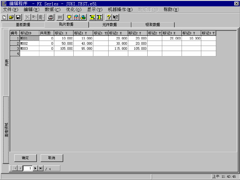Viewport: 240px width, 180px height.
Task: Select row header number 3
Action: coord(15,48)
